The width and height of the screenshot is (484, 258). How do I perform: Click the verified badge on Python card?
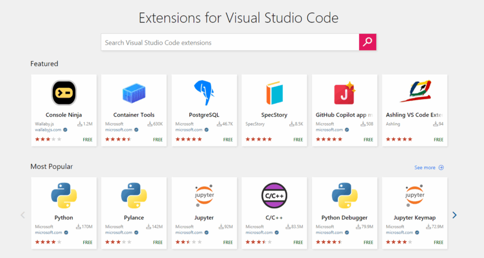coord(66,232)
